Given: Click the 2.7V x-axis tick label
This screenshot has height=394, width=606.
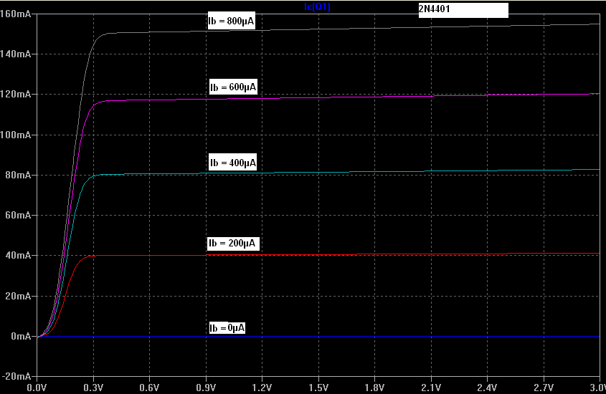Looking at the screenshot, I should click(x=544, y=388).
